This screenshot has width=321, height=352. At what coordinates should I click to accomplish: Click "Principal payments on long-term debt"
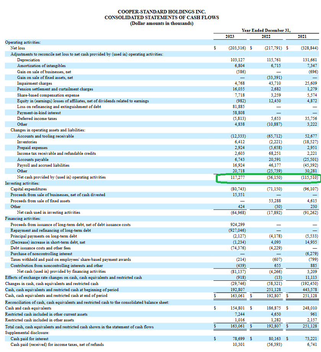(44, 236)
